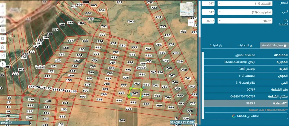
Task: Click parcel 767 highlighted on map
Action: coord(135,94)
